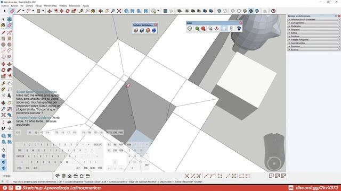Screen dimensions: 341x191
Task: Close the SUbD floating toolbar
Action: (240, 23)
